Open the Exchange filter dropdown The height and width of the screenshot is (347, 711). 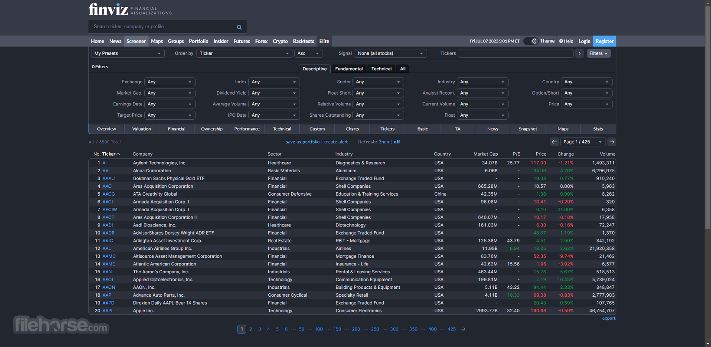(170, 82)
